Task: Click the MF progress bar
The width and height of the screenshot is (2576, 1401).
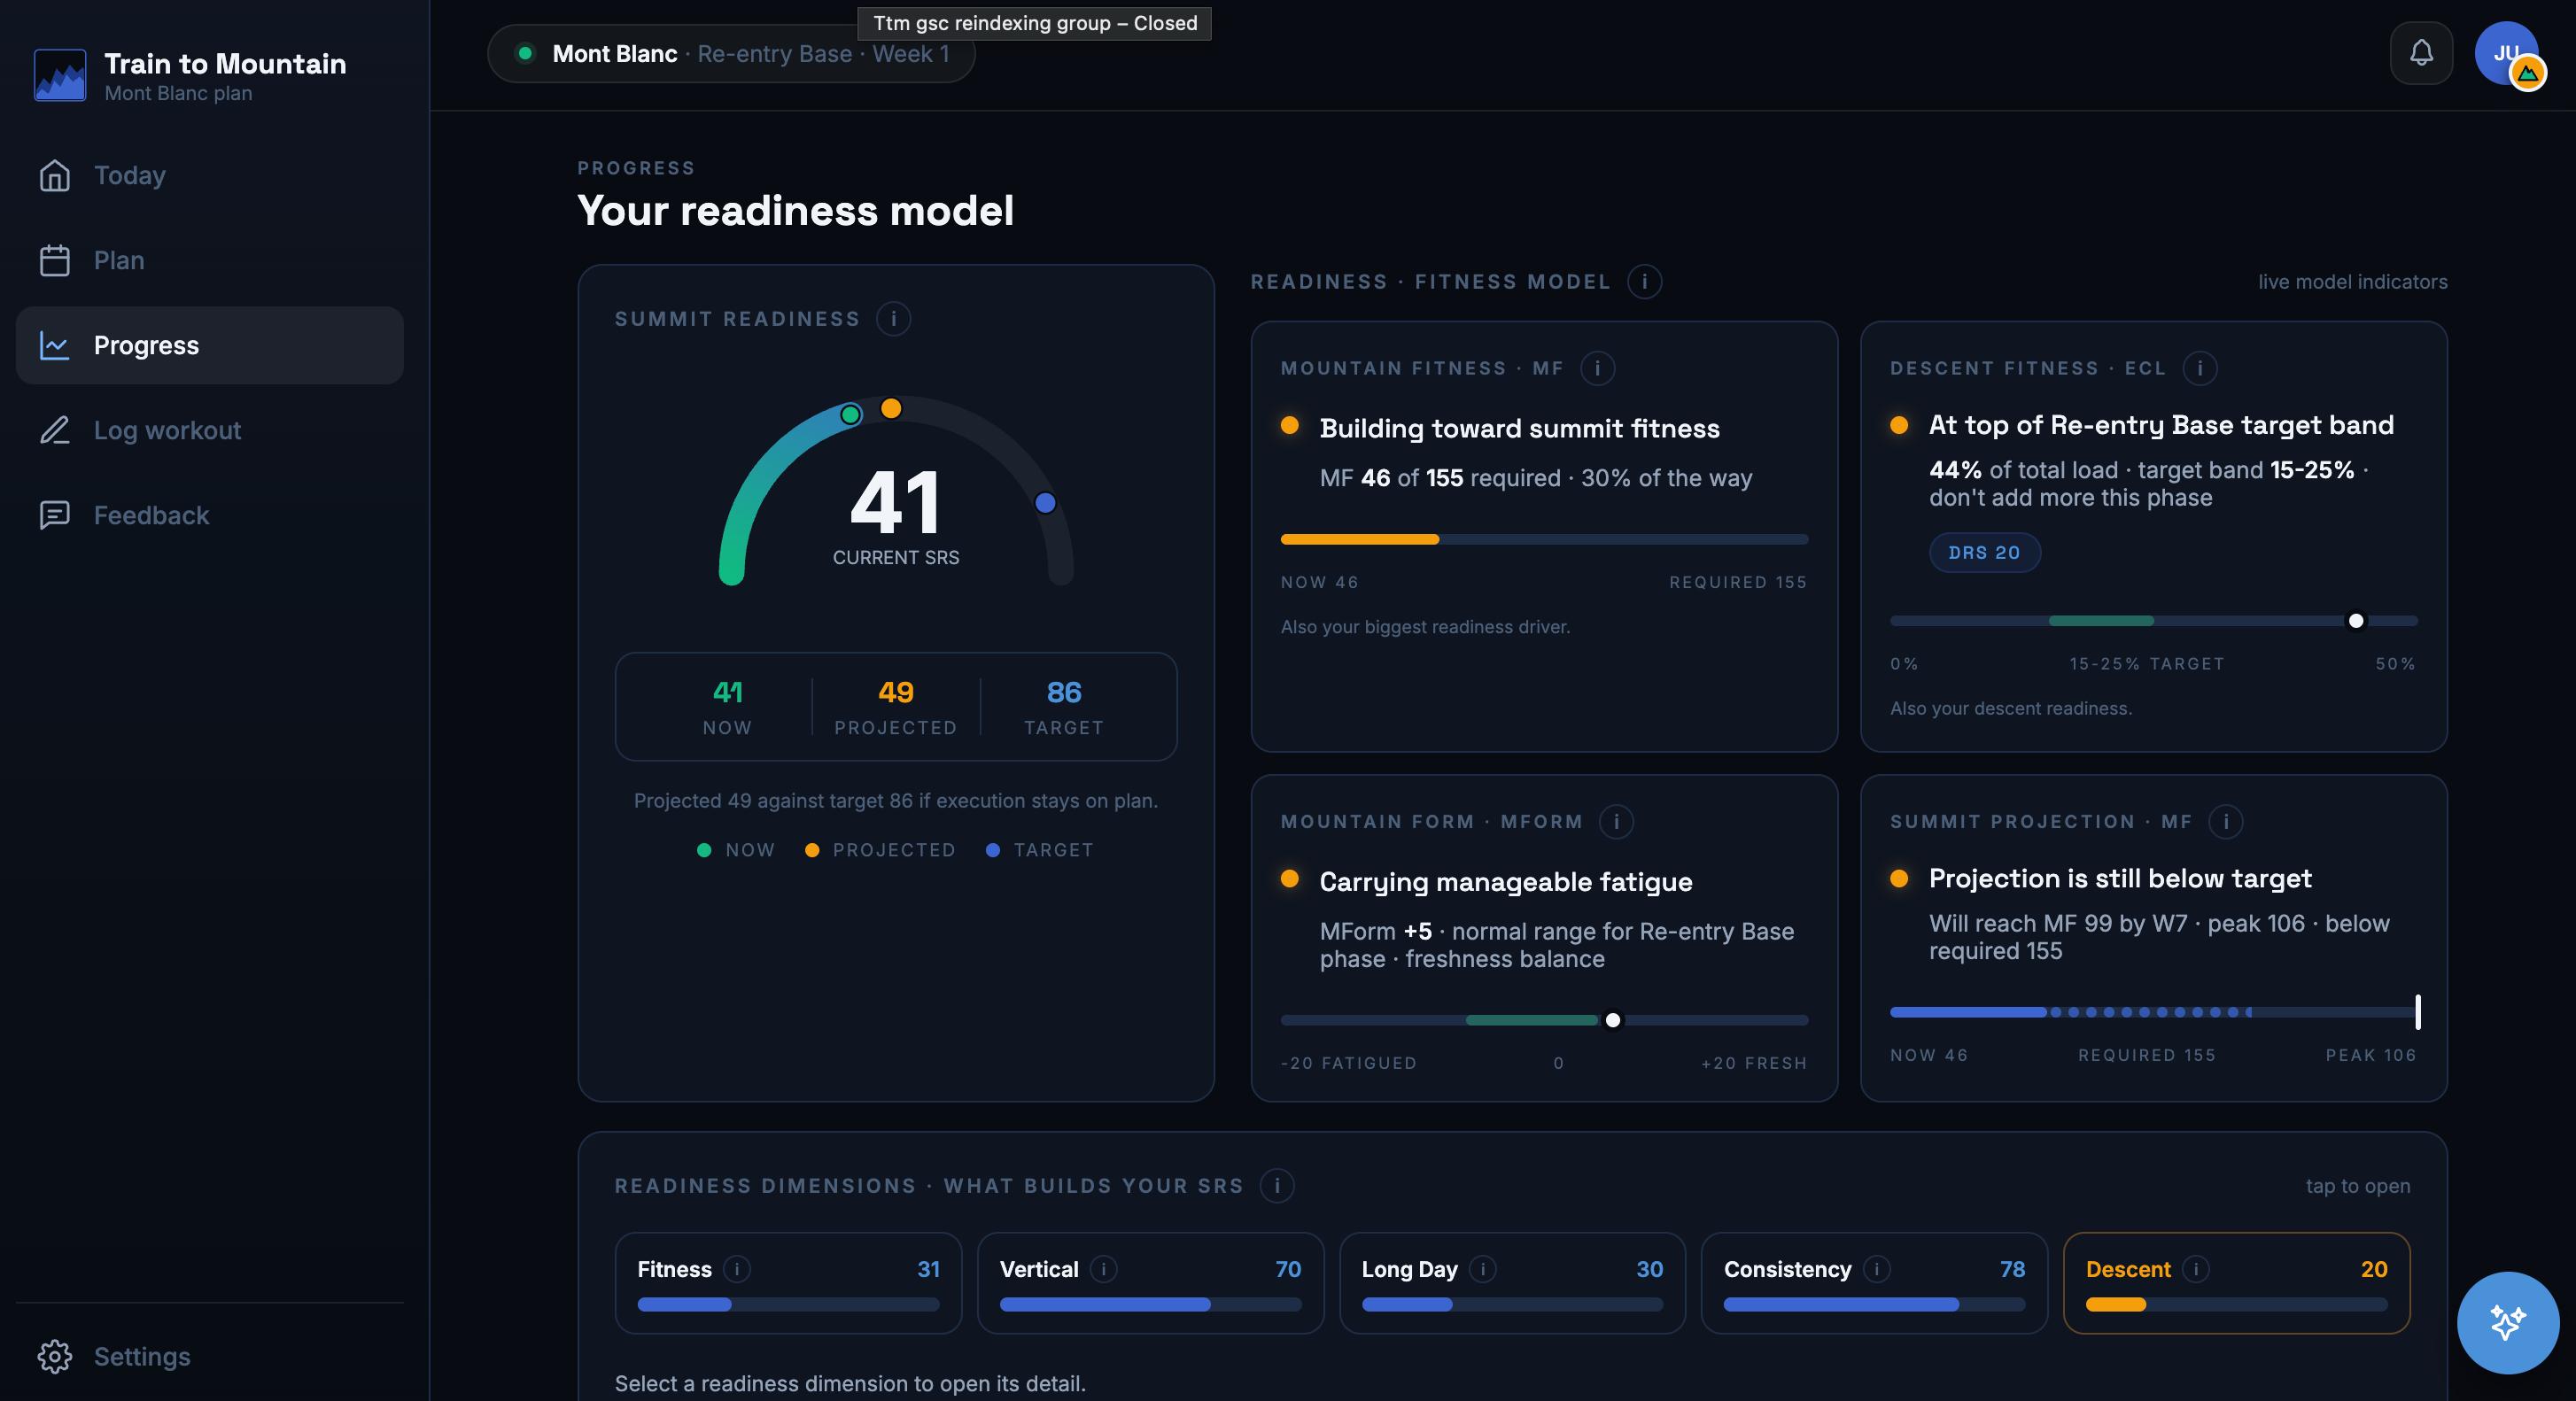Action: coord(1544,539)
